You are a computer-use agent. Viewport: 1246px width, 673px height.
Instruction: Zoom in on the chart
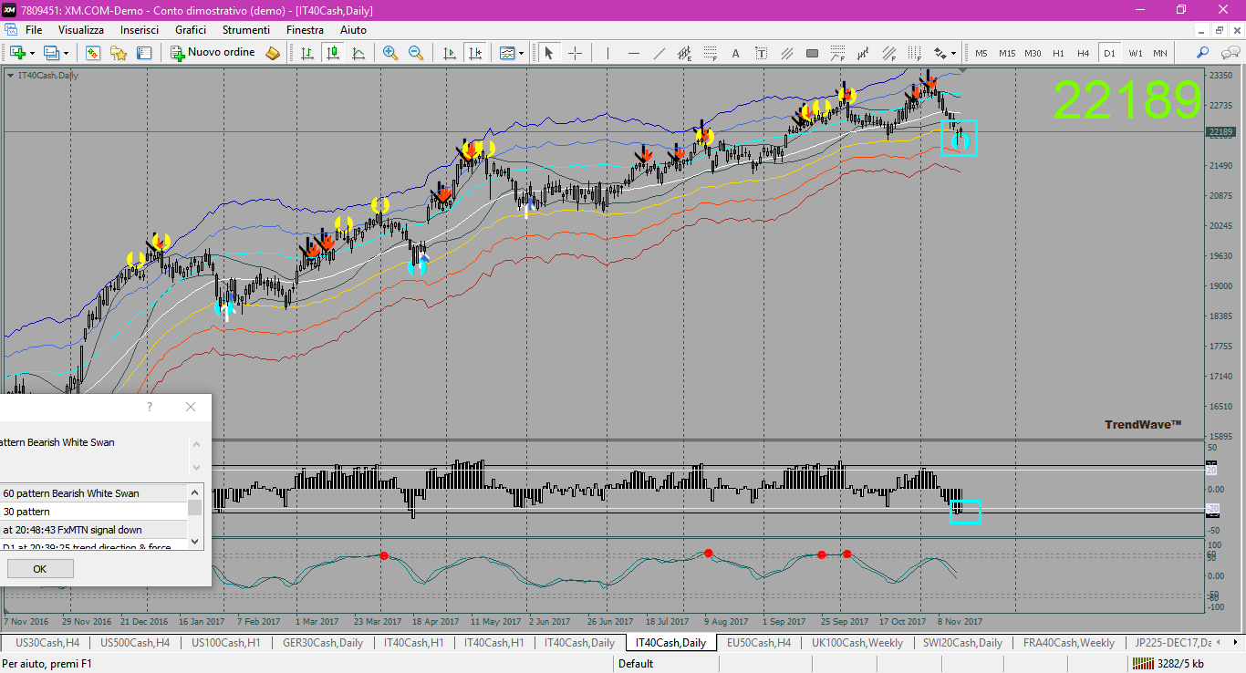[x=390, y=53]
